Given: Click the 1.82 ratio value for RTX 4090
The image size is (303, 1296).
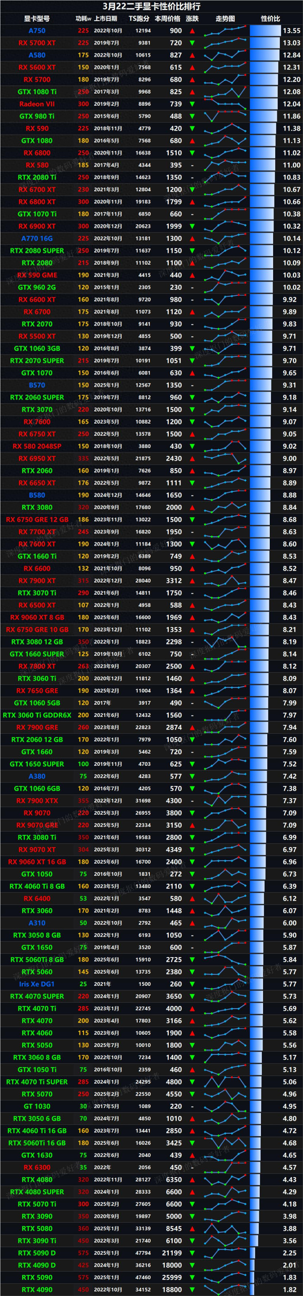Looking at the screenshot, I should pyautogui.click(x=290, y=1290).
